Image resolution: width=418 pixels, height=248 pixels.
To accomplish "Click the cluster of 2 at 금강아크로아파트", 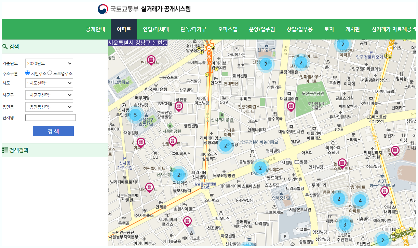I will [301, 63].
